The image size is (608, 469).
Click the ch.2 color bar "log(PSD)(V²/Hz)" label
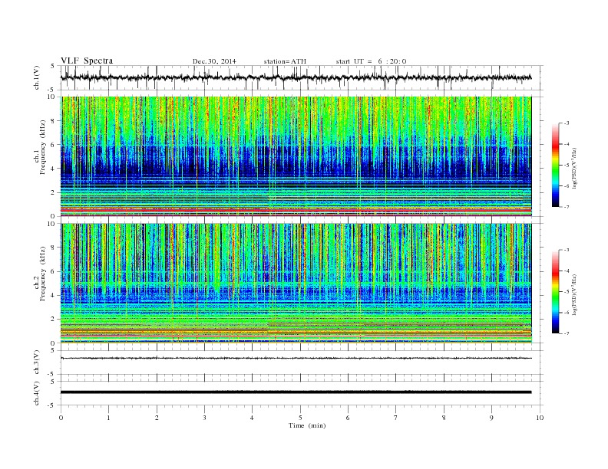click(x=575, y=294)
